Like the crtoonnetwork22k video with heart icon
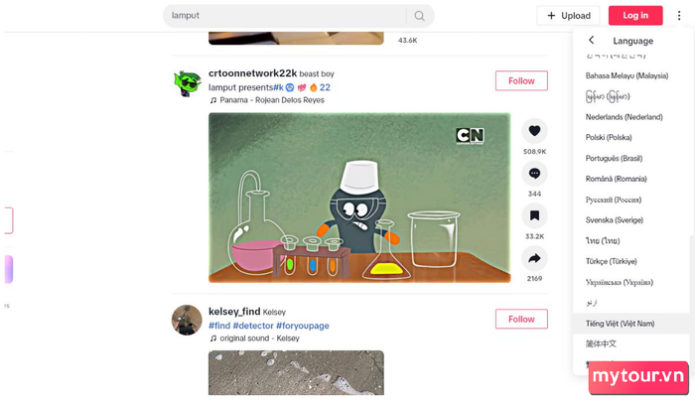 (534, 131)
